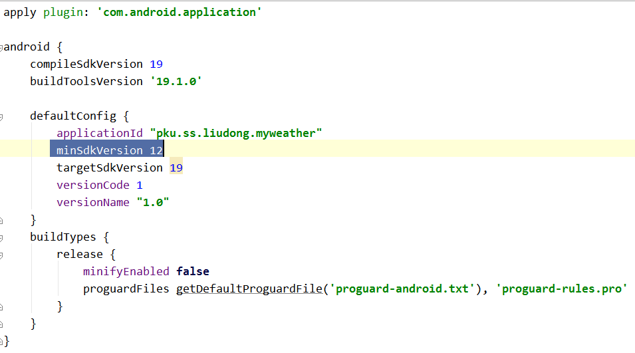Click the versionName "1.0" string
635x353 pixels.
point(152,202)
